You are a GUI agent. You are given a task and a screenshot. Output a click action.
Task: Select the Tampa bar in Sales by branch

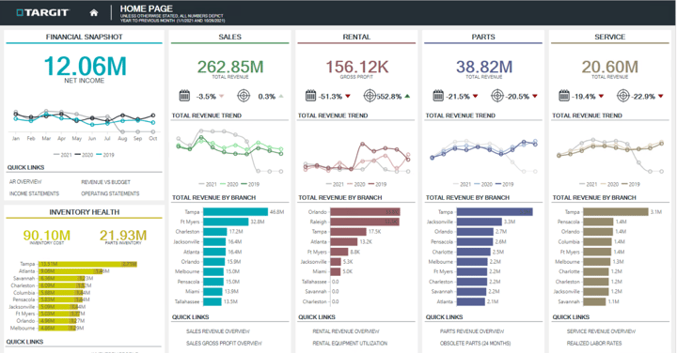[x=235, y=211]
